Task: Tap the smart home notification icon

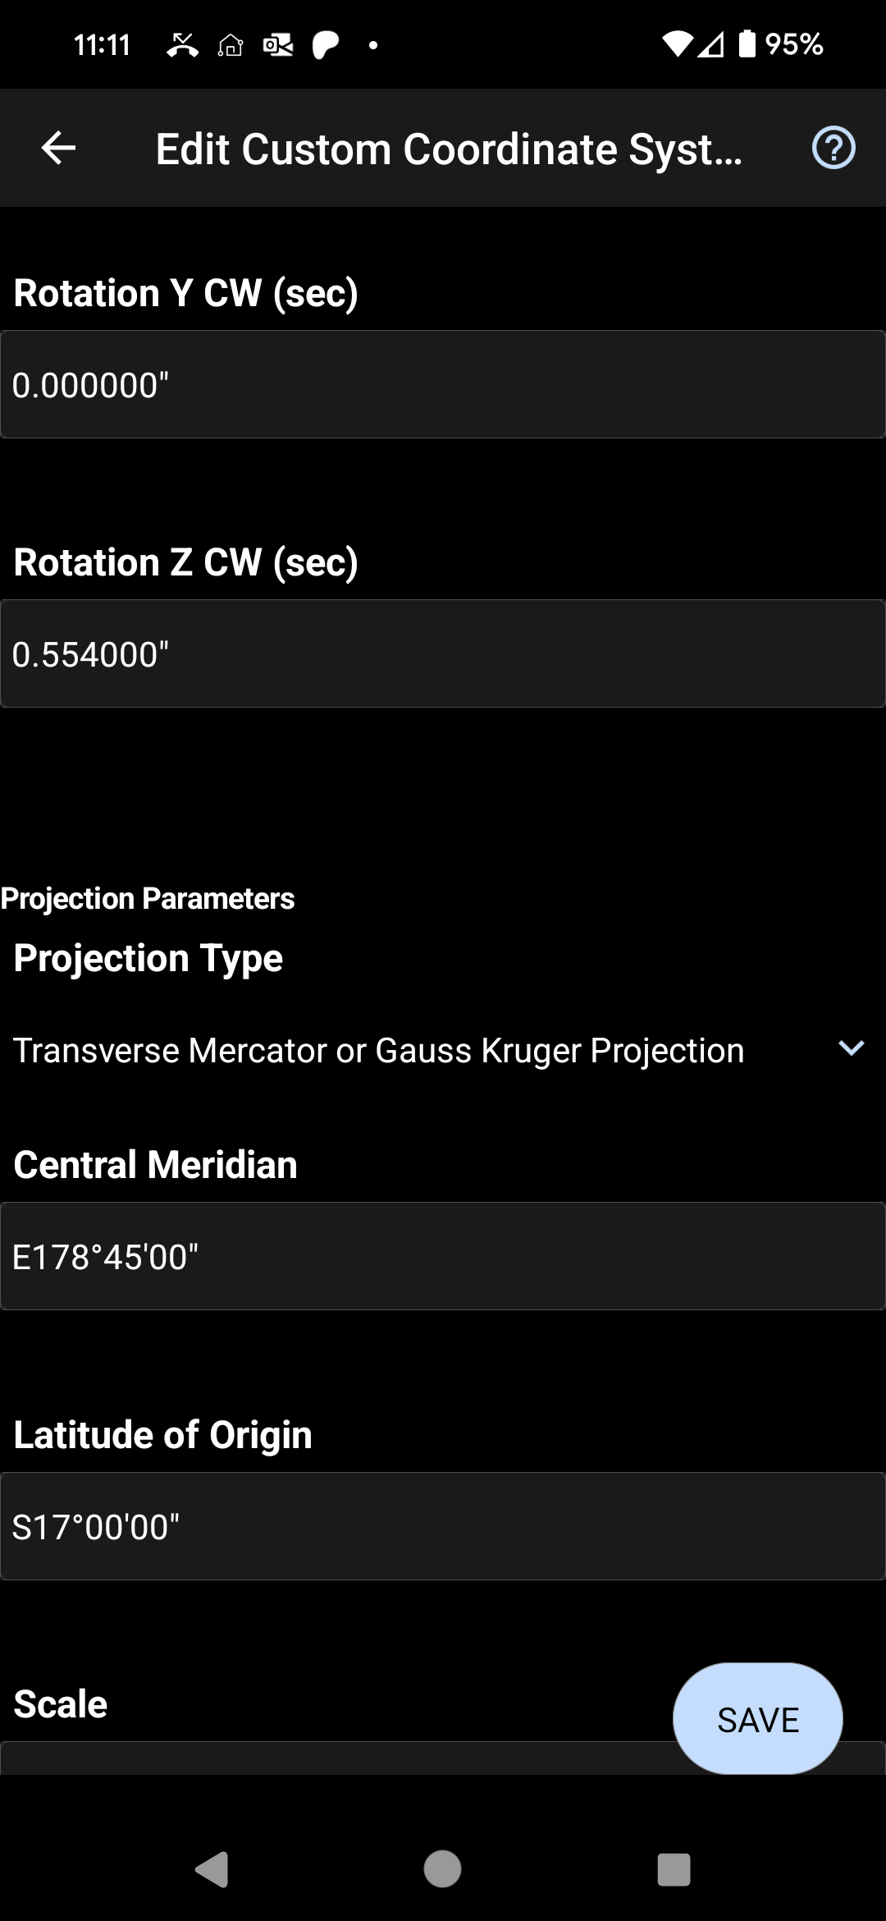Action: click(231, 46)
